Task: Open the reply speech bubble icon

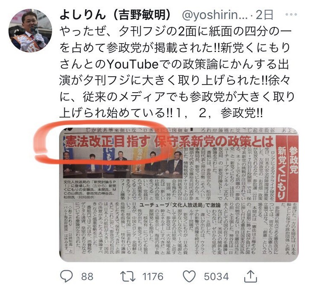Action: pos(66,276)
